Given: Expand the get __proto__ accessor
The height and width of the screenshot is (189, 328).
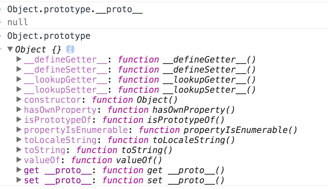Looking at the screenshot, I should coord(19,170).
